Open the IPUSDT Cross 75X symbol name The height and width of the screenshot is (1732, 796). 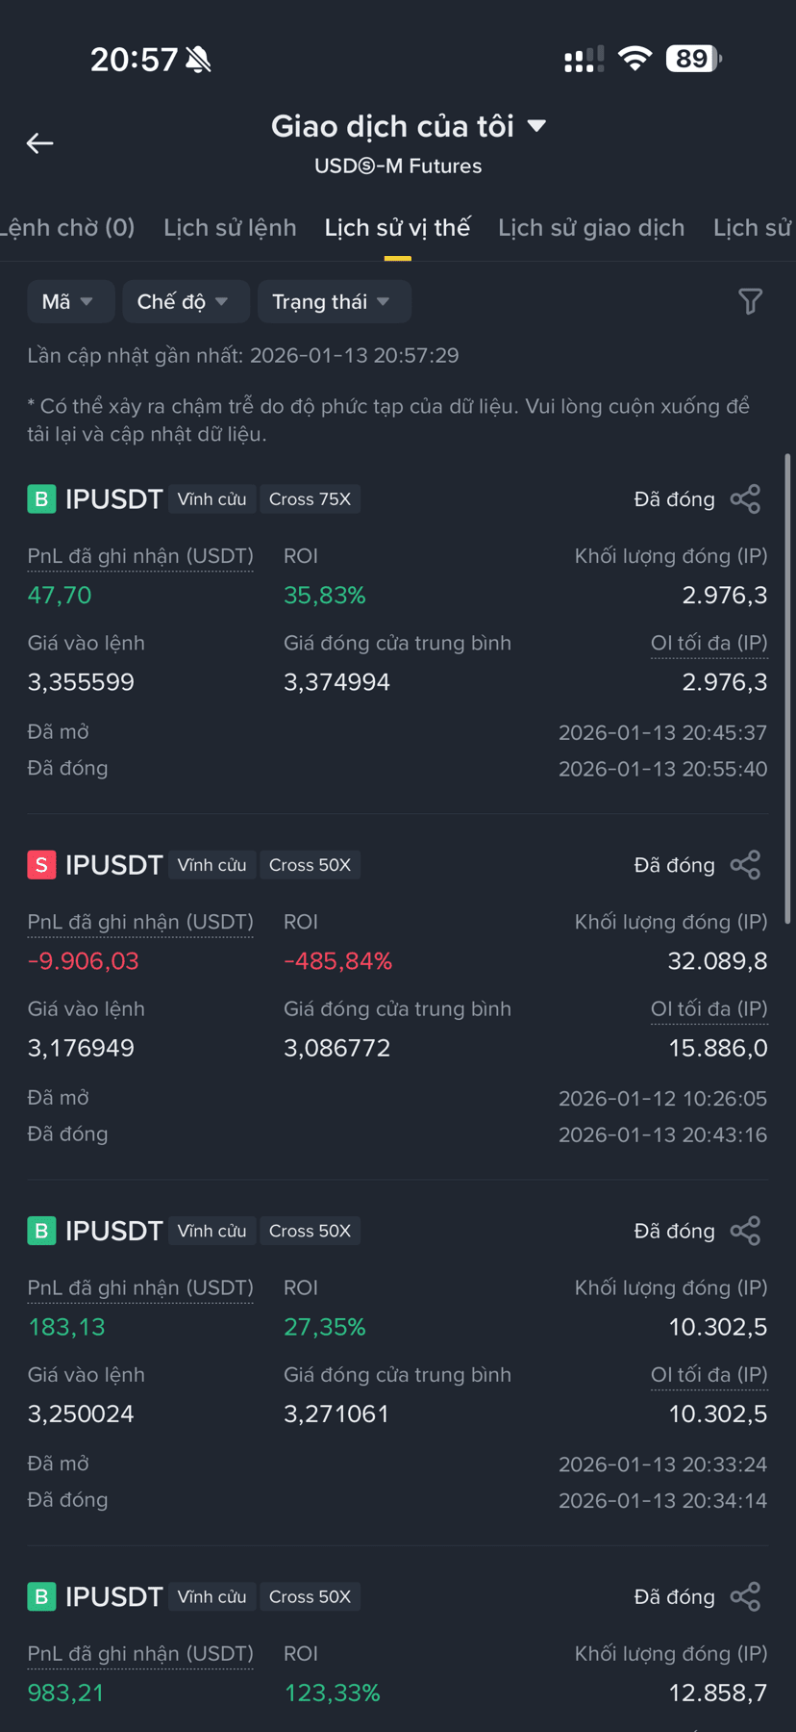pos(113,498)
